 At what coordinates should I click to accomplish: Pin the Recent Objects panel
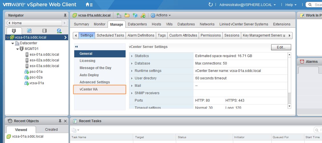60,121
